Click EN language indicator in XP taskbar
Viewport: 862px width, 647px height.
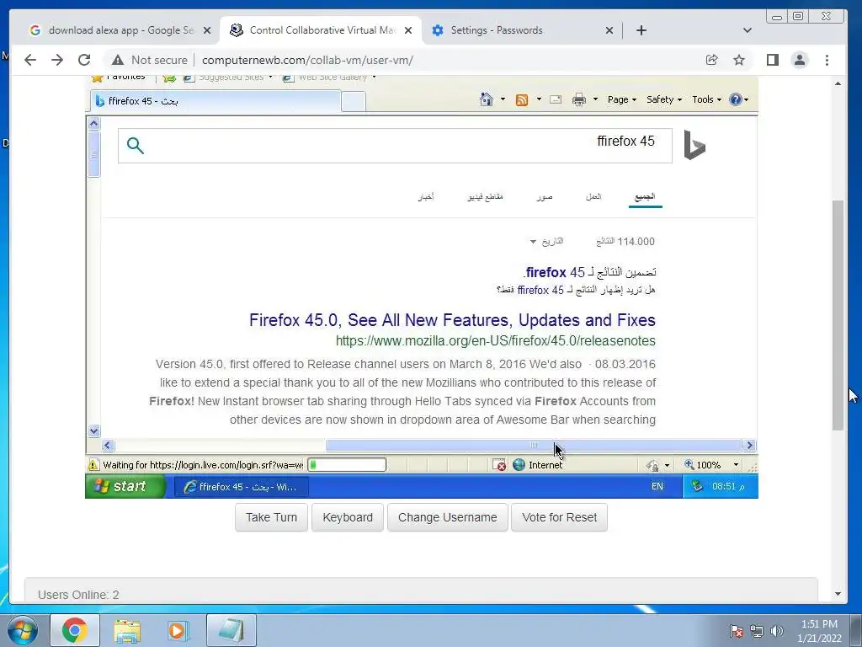point(657,486)
